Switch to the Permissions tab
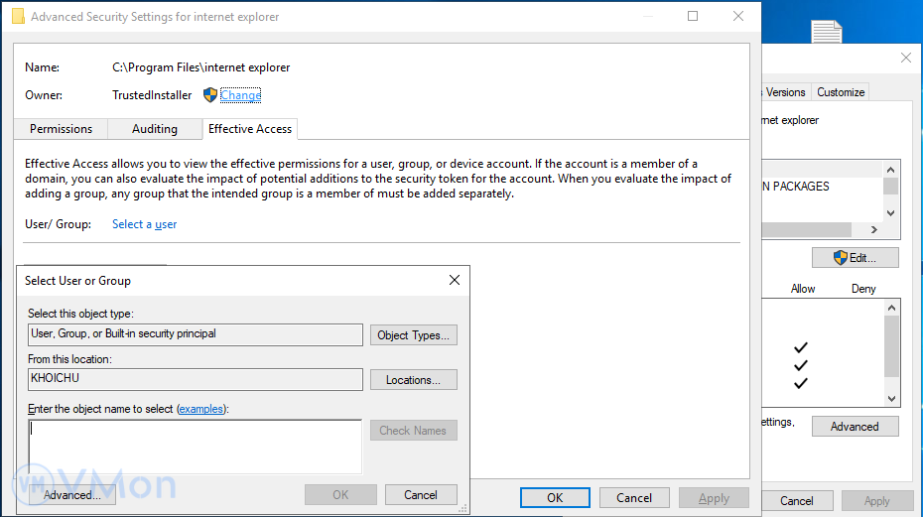The height and width of the screenshot is (517, 923). point(61,129)
